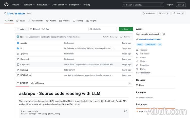Expand the Product navigation menu
The height and width of the screenshot is (118, 190).
(x=16, y=5)
